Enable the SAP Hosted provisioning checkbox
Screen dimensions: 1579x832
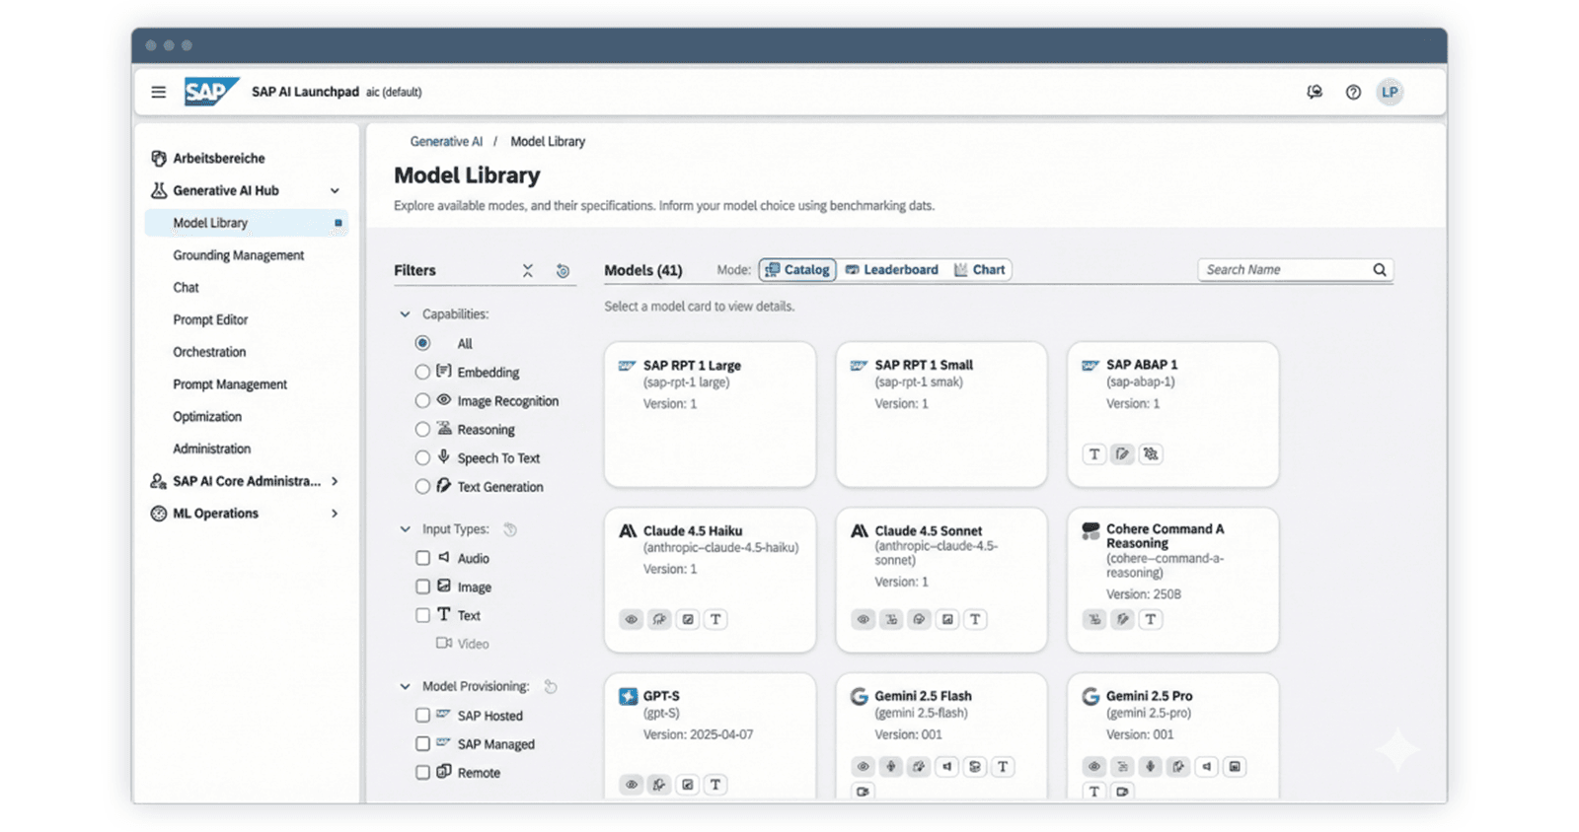[422, 716]
